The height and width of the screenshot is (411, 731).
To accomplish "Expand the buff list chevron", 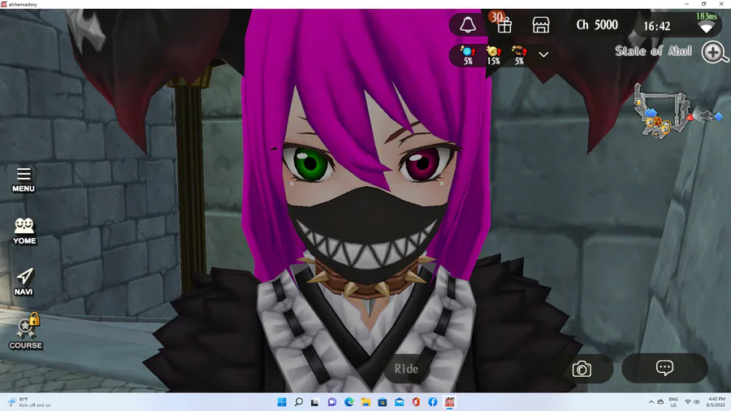I will [543, 54].
